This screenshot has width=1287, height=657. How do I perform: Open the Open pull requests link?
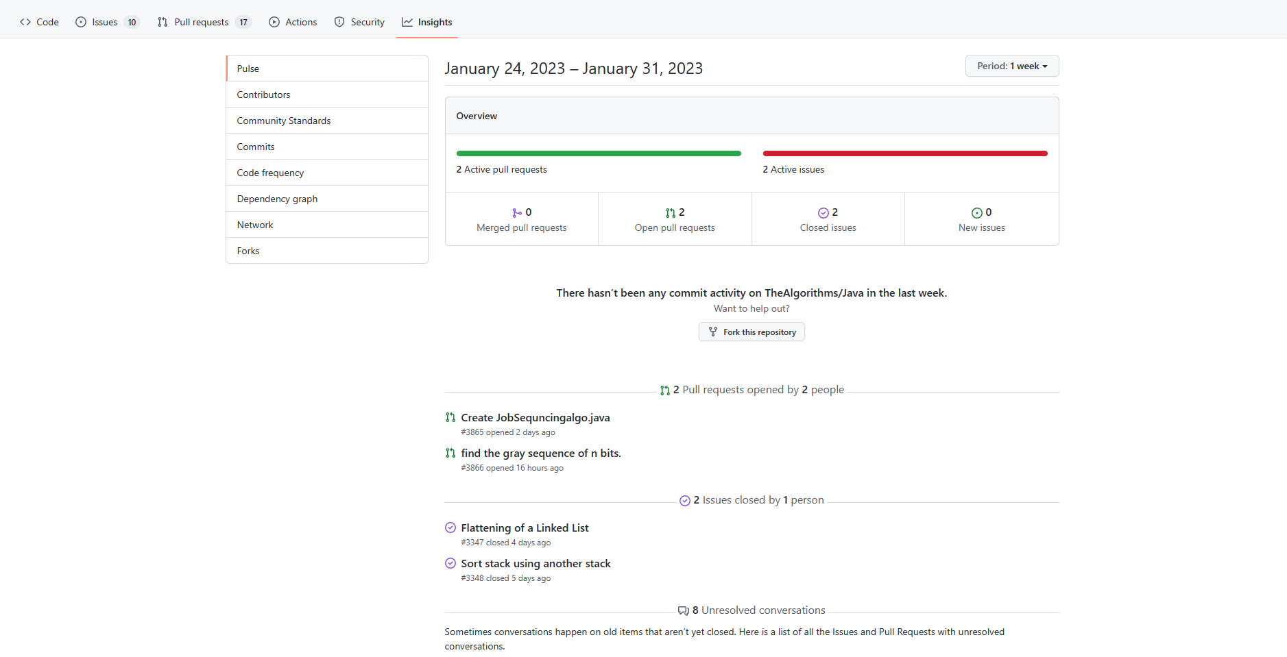point(675,219)
